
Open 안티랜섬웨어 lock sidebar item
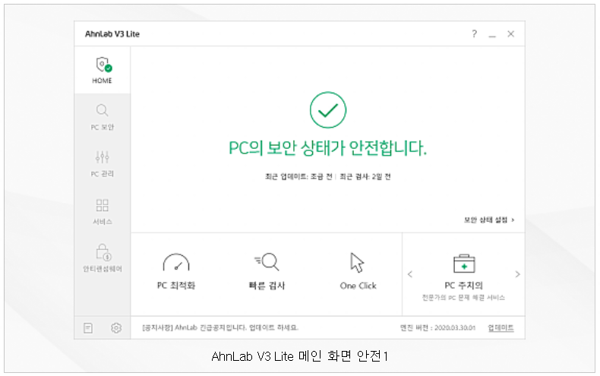pyautogui.click(x=103, y=258)
